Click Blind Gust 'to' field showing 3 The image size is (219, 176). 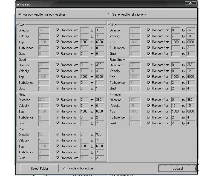click(191, 54)
